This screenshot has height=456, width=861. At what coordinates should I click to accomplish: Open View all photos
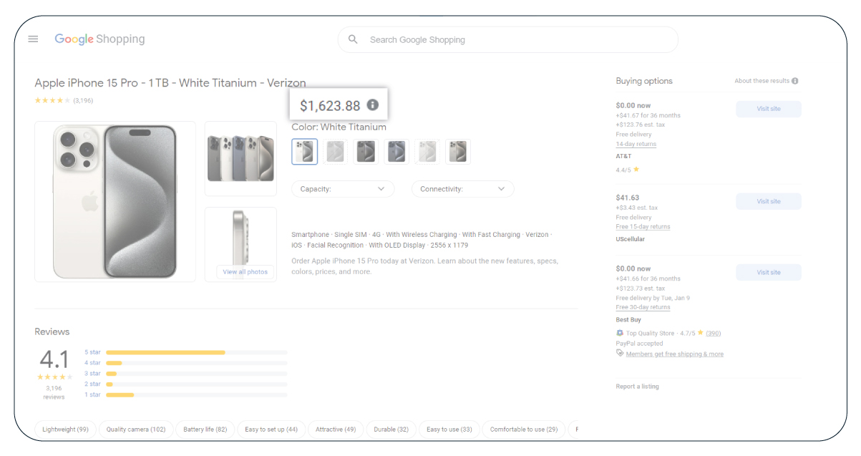[245, 272]
